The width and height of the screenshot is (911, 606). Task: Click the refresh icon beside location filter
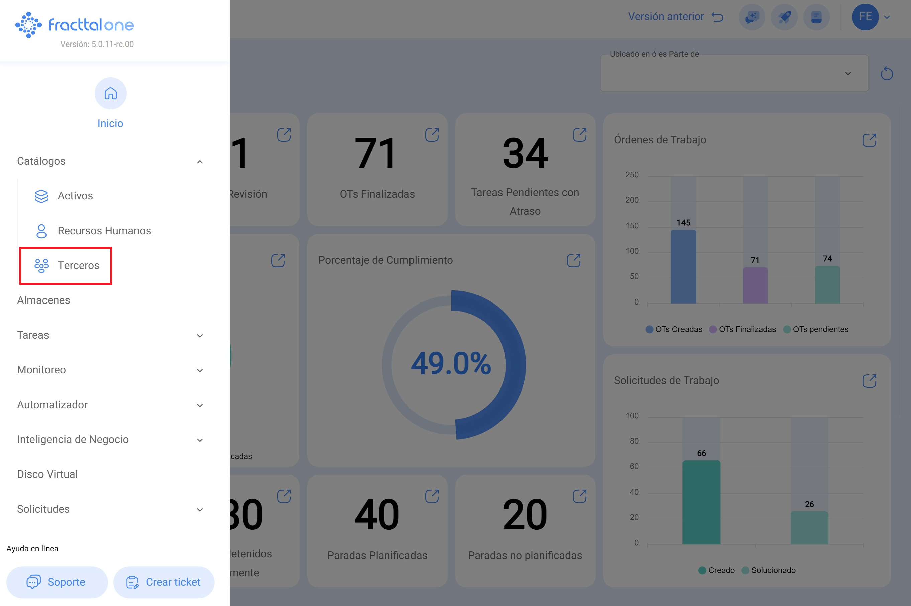point(886,73)
